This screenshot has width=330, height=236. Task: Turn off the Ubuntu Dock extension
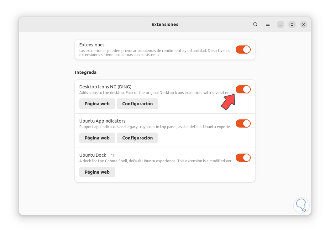[x=243, y=157]
